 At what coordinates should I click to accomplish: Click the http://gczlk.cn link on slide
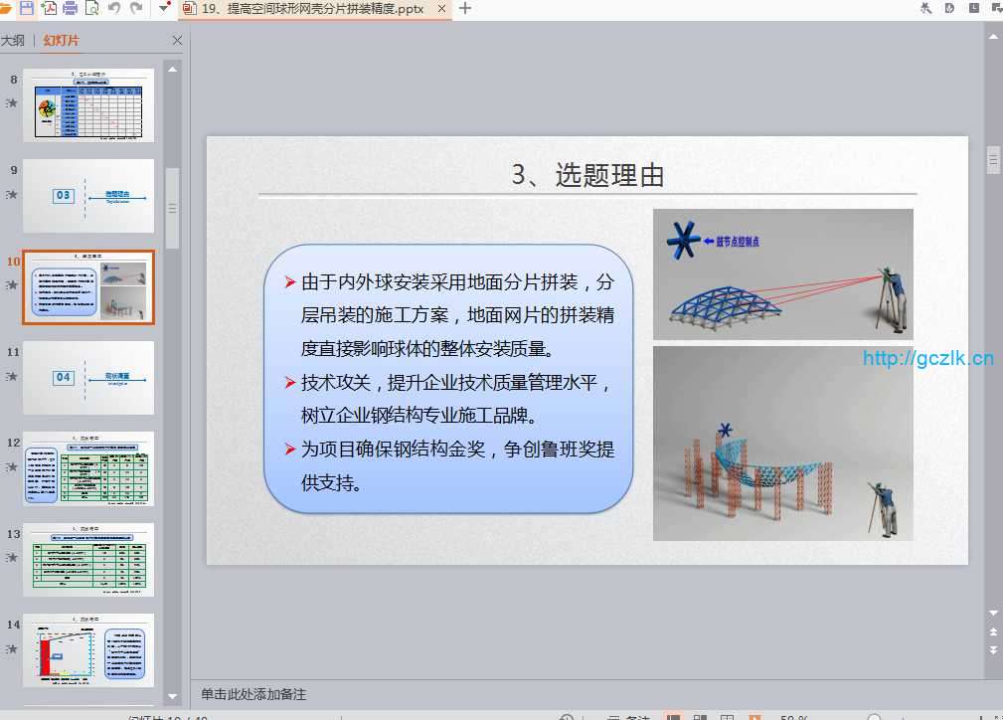(x=928, y=359)
